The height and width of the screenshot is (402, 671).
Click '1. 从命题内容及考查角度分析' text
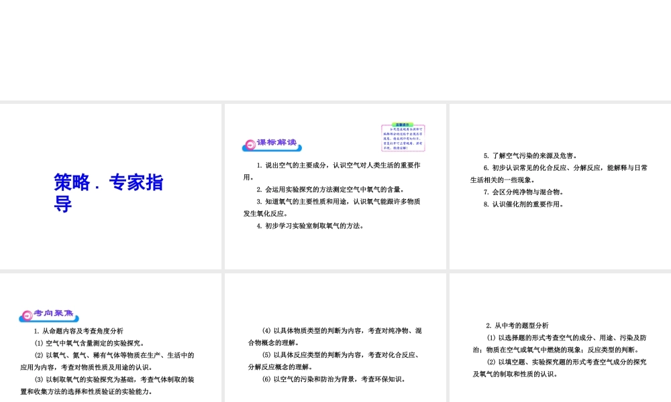click(79, 331)
